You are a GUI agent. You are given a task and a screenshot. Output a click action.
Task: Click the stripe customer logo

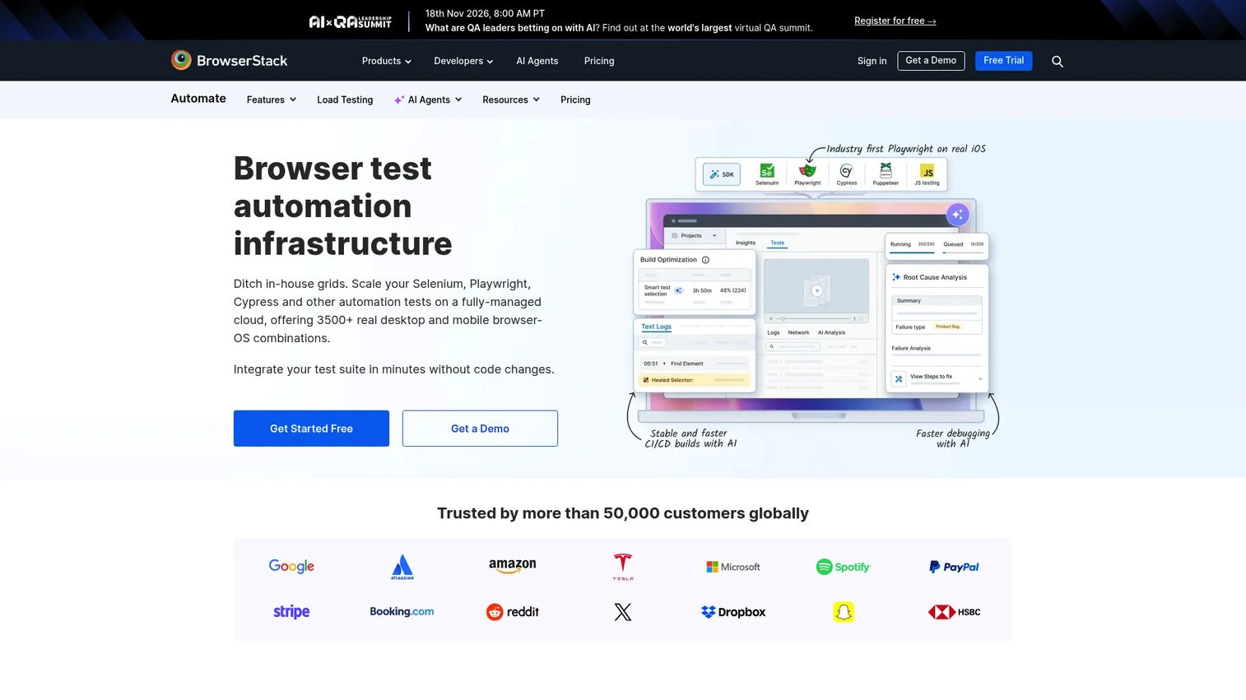[x=291, y=612]
